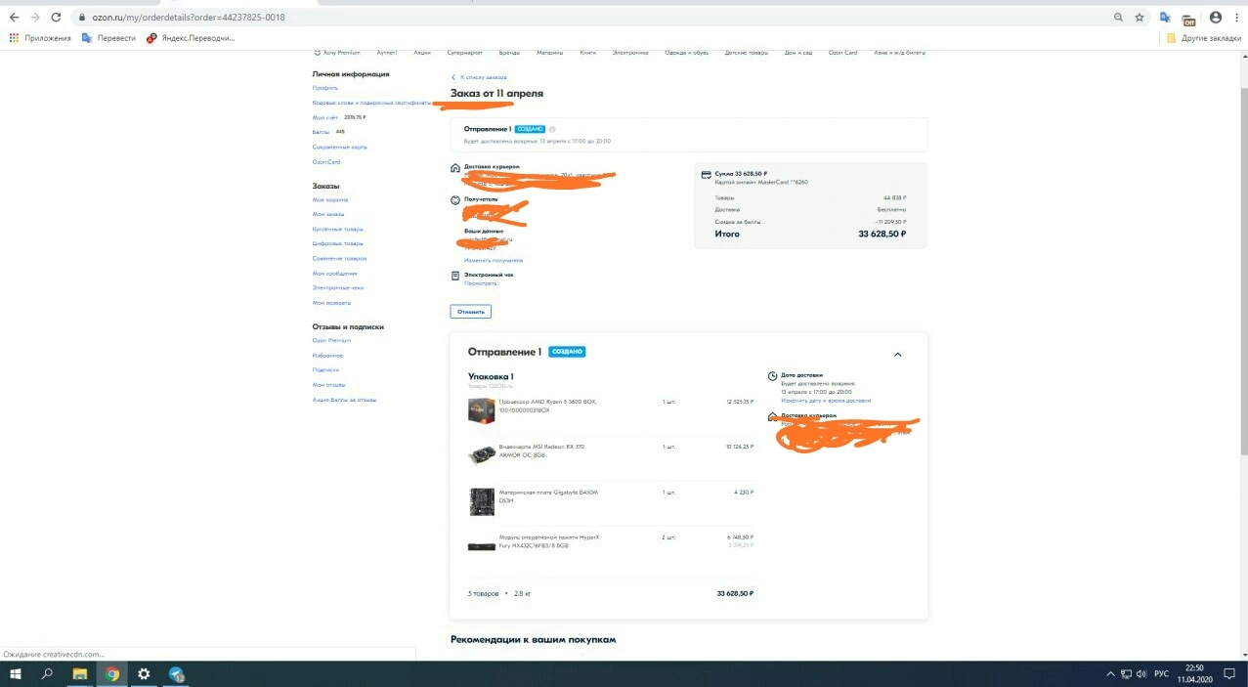This screenshot has height=687, width=1248.
Task: Open the Мои заказы sidebar link
Action: 328,214
